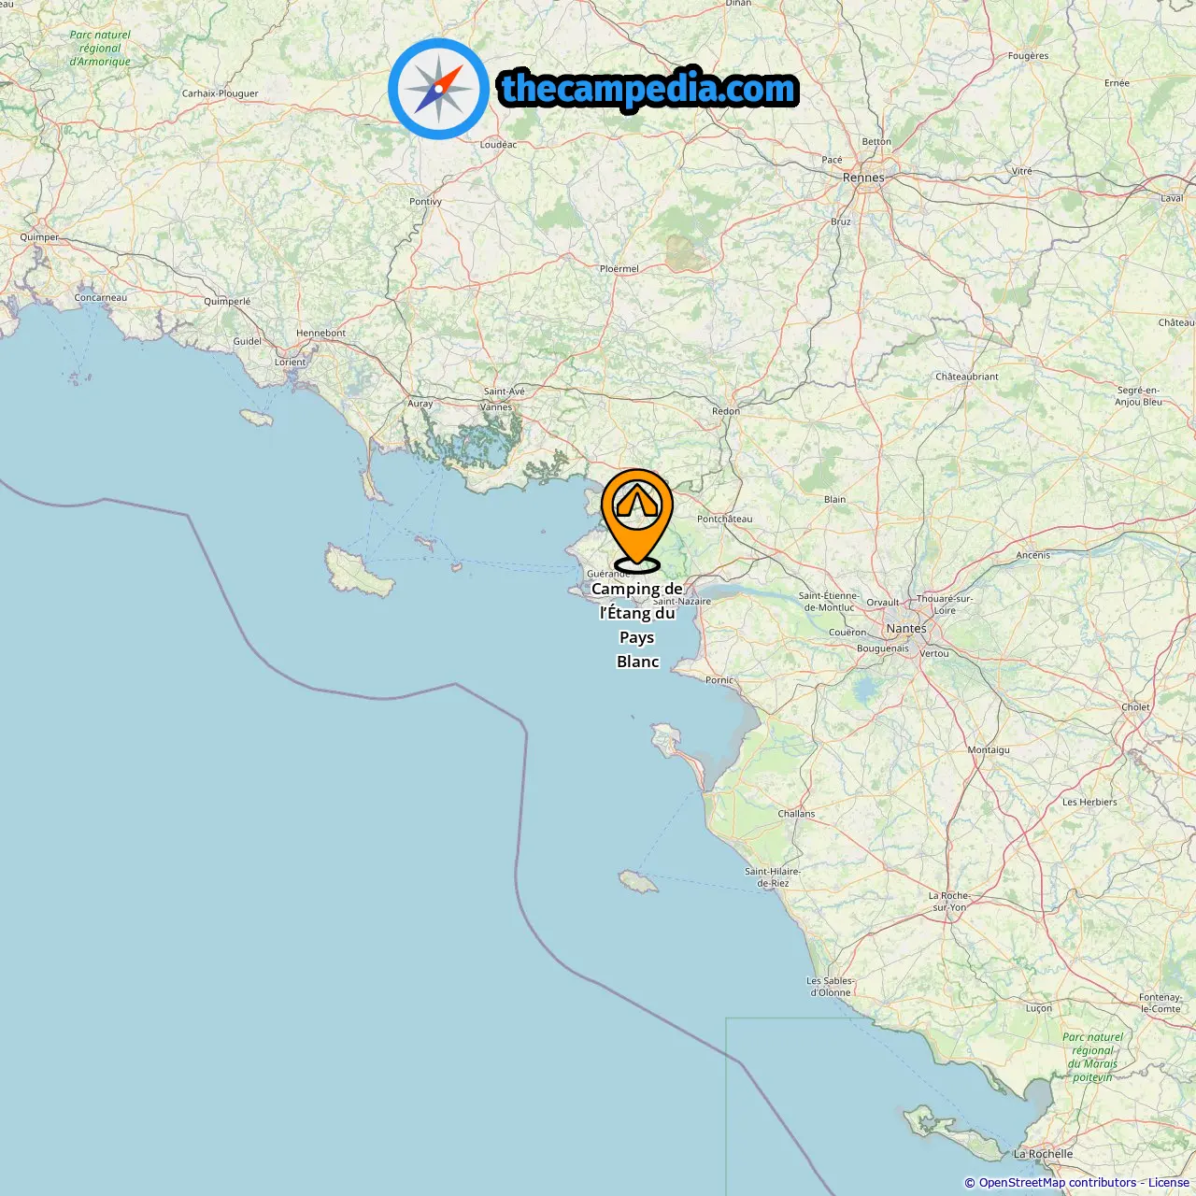
Task: Click the Rennes city label
Action: 863,178
